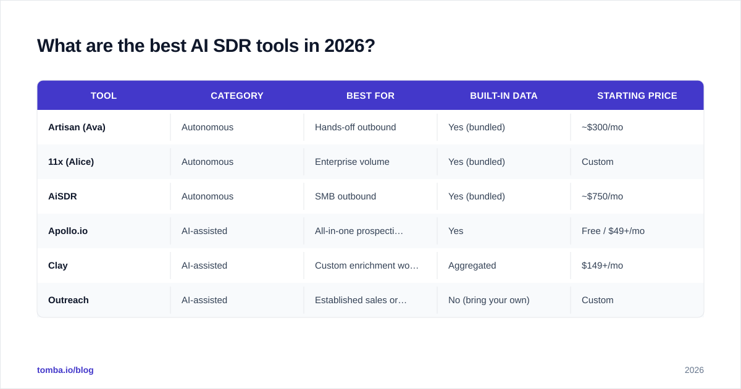Click the Hands-off outbound cell

coord(356,127)
